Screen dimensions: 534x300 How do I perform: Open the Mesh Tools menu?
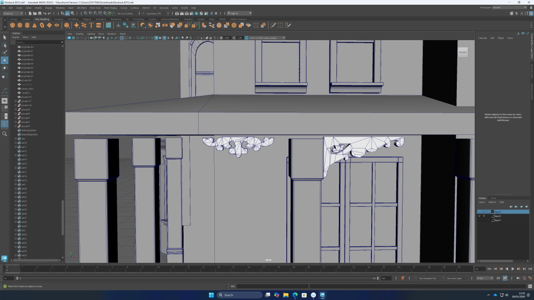pyautogui.click(x=95, y=8)
